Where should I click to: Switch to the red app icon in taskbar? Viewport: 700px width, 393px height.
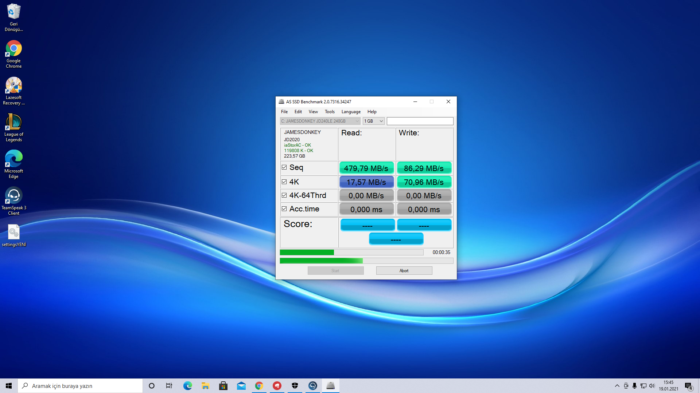point(277,386)
